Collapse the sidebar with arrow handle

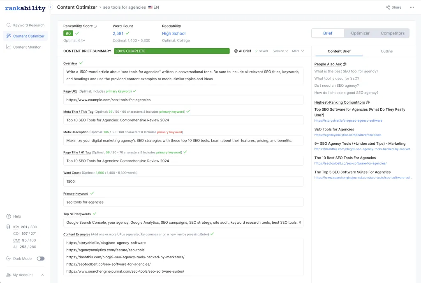[51, 7]
